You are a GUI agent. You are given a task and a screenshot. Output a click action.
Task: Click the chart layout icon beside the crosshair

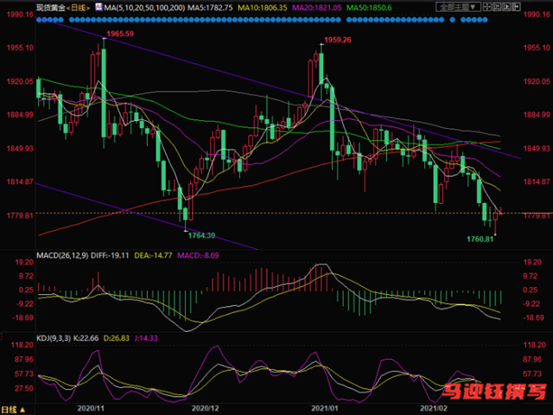pos(497,7)
